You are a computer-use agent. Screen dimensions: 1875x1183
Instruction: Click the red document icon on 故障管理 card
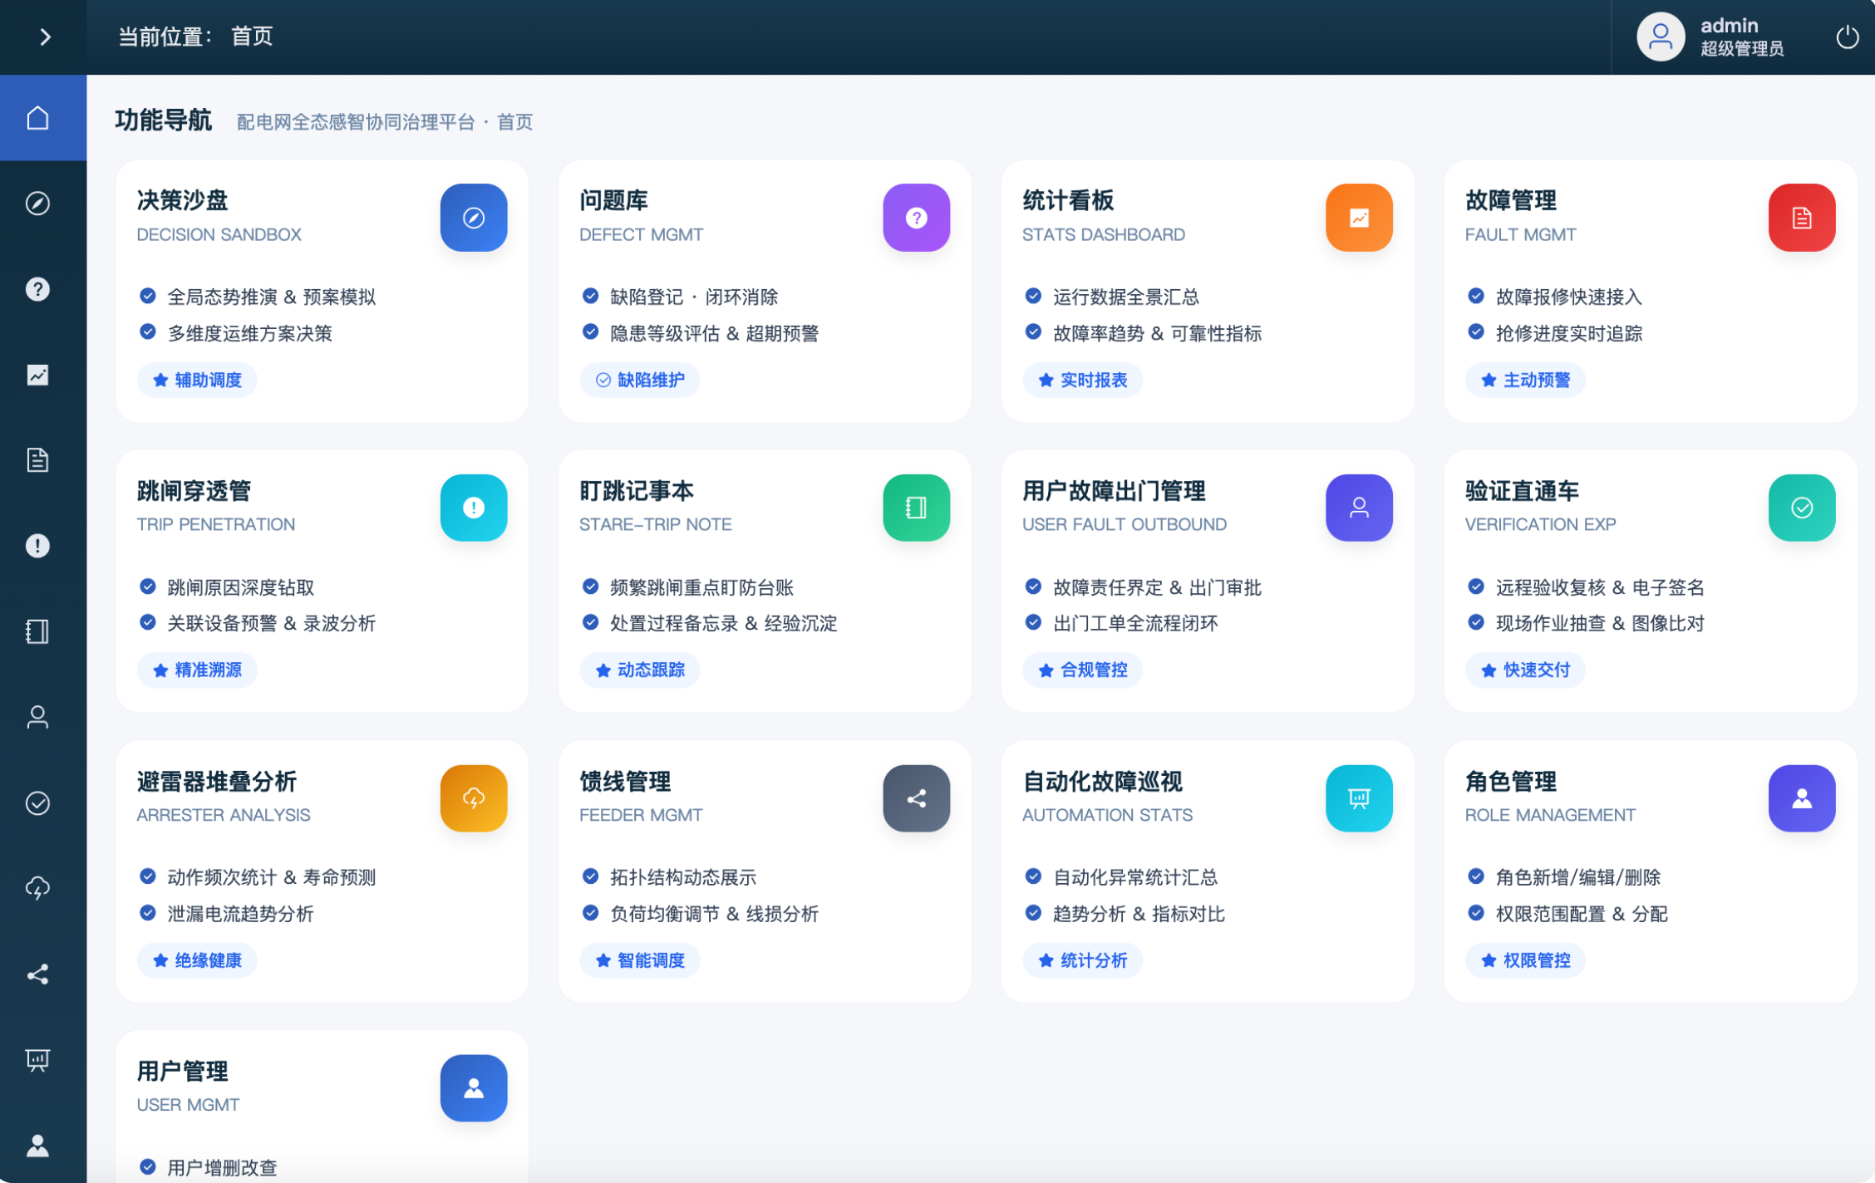(1802, 218)
